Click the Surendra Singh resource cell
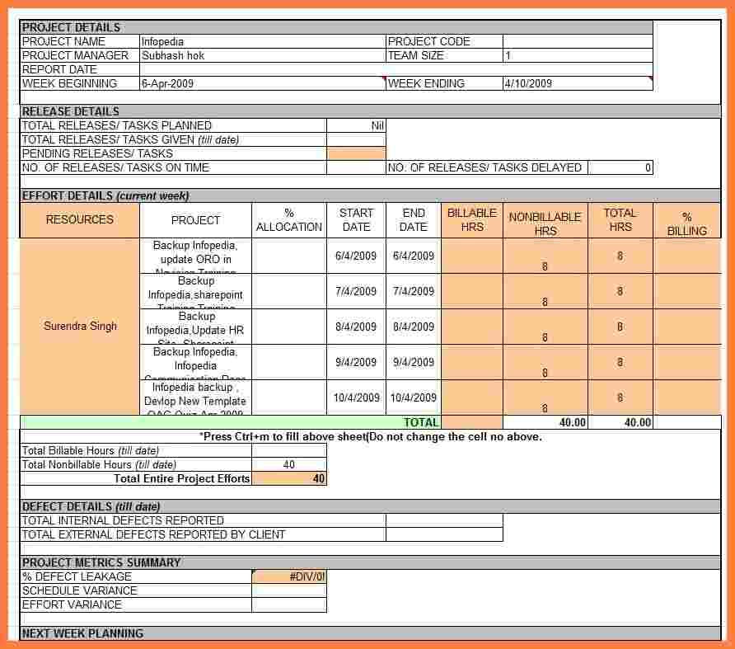The height and width of the screenshot is (649, 735). [x=80, y=326]
